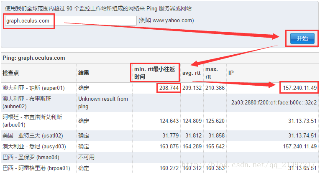
Task: Select the 结果 column header
Action: pos(84,73)
